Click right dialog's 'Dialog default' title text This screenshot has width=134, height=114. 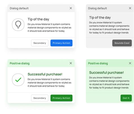click(x=98, y=8)
